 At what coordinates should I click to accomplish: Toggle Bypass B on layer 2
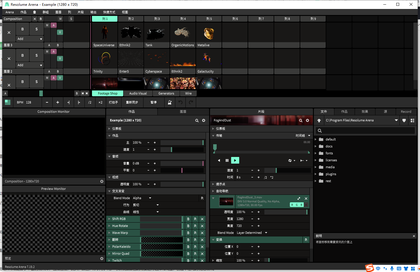coord(23,55)
